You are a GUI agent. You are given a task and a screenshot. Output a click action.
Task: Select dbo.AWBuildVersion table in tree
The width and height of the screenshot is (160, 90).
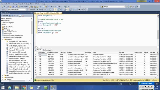tap(10, 31)
